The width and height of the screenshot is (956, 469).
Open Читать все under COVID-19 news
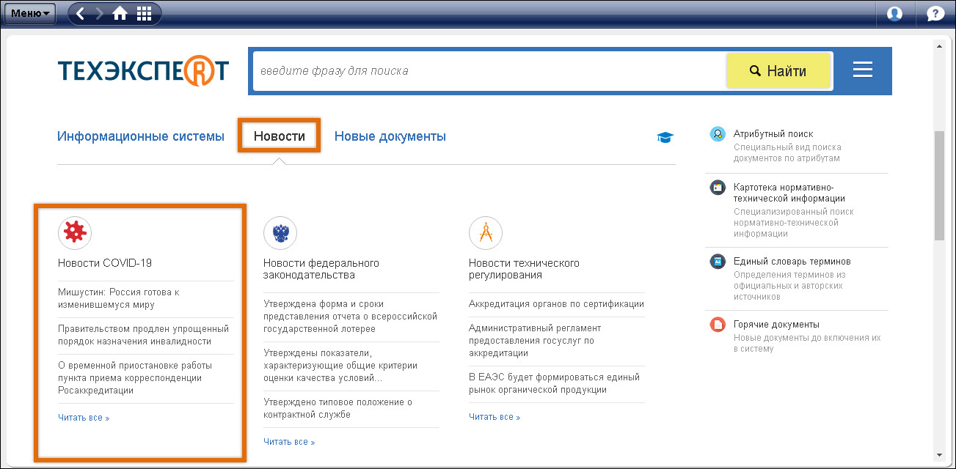pyautogui.click(x=84, y=418)
